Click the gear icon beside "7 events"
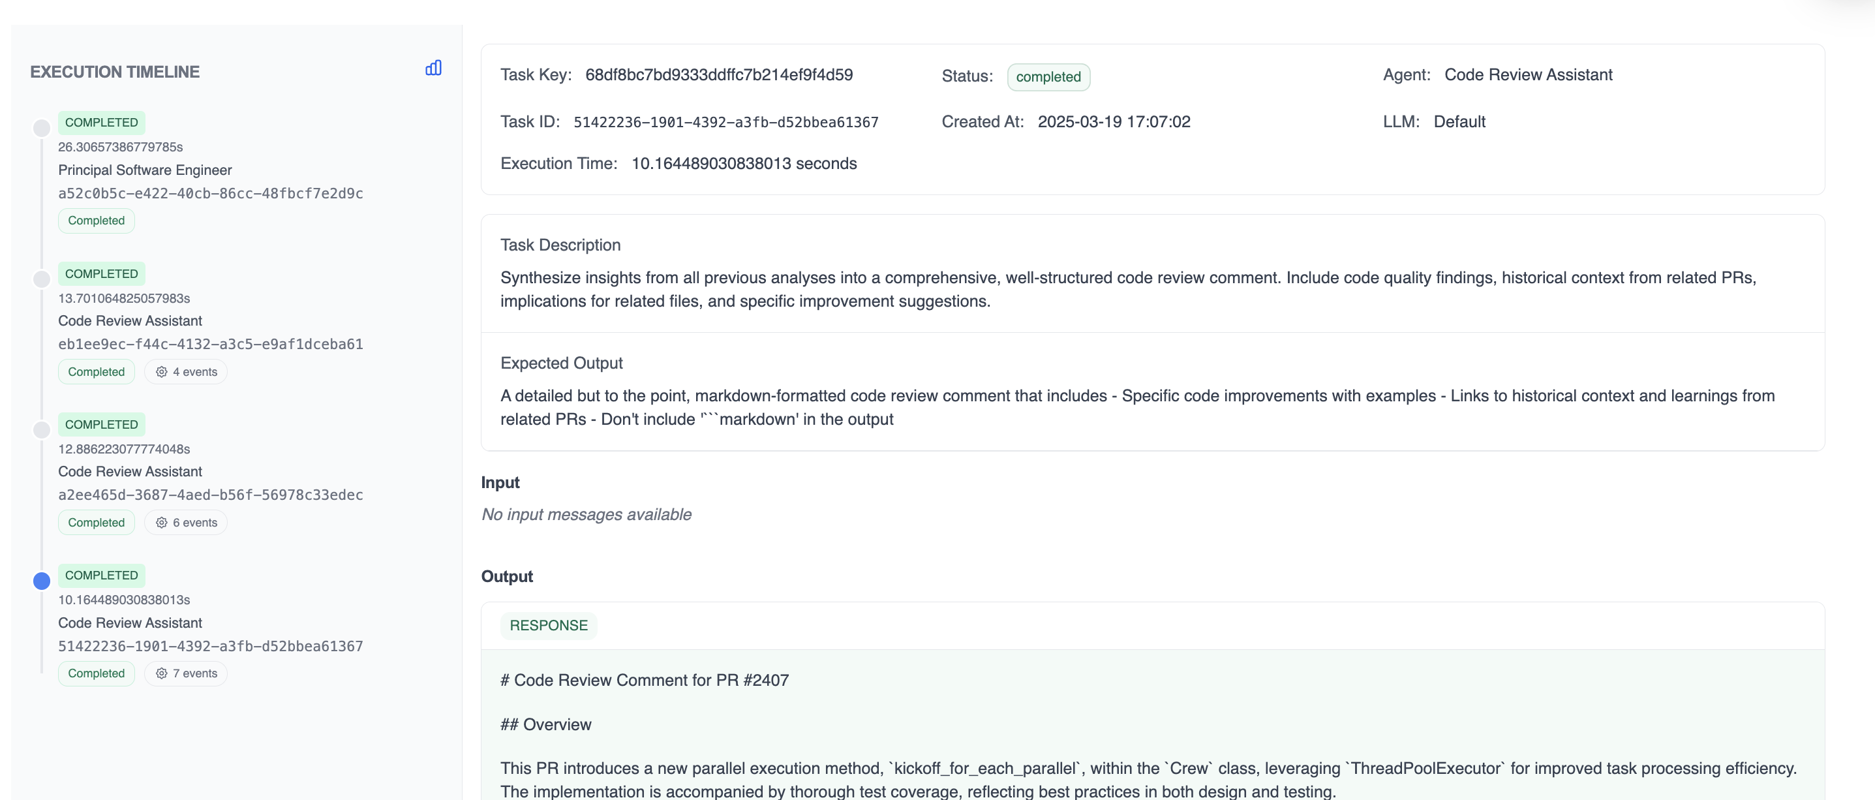The image size is (1875, 800). point(162,673)
